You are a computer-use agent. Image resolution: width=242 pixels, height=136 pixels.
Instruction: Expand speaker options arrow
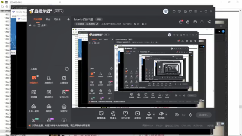pos(166,114)
